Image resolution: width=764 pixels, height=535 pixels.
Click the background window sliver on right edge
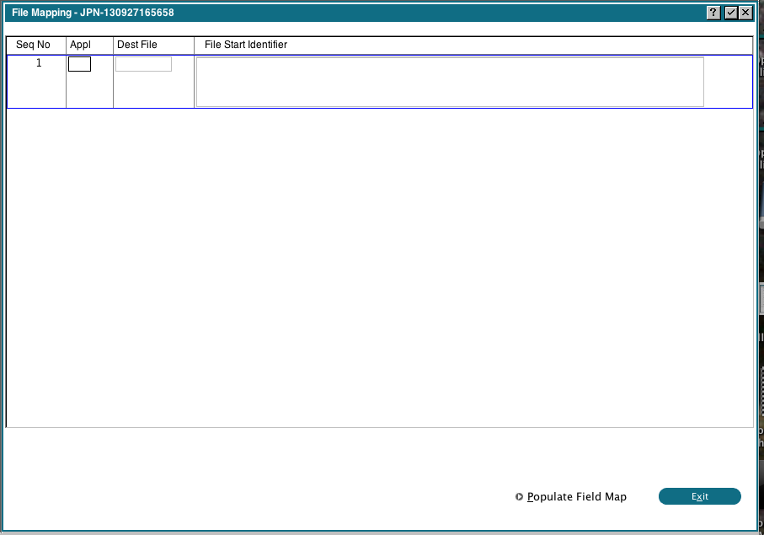tap(760, 253)
